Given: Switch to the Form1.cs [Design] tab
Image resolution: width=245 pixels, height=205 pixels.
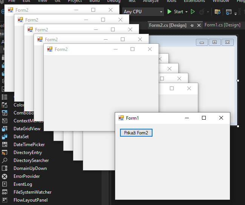Looking at the screenshot, I should coord(222,25).
